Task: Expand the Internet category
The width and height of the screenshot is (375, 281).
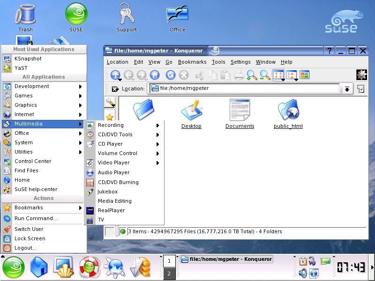Action: 43,114
